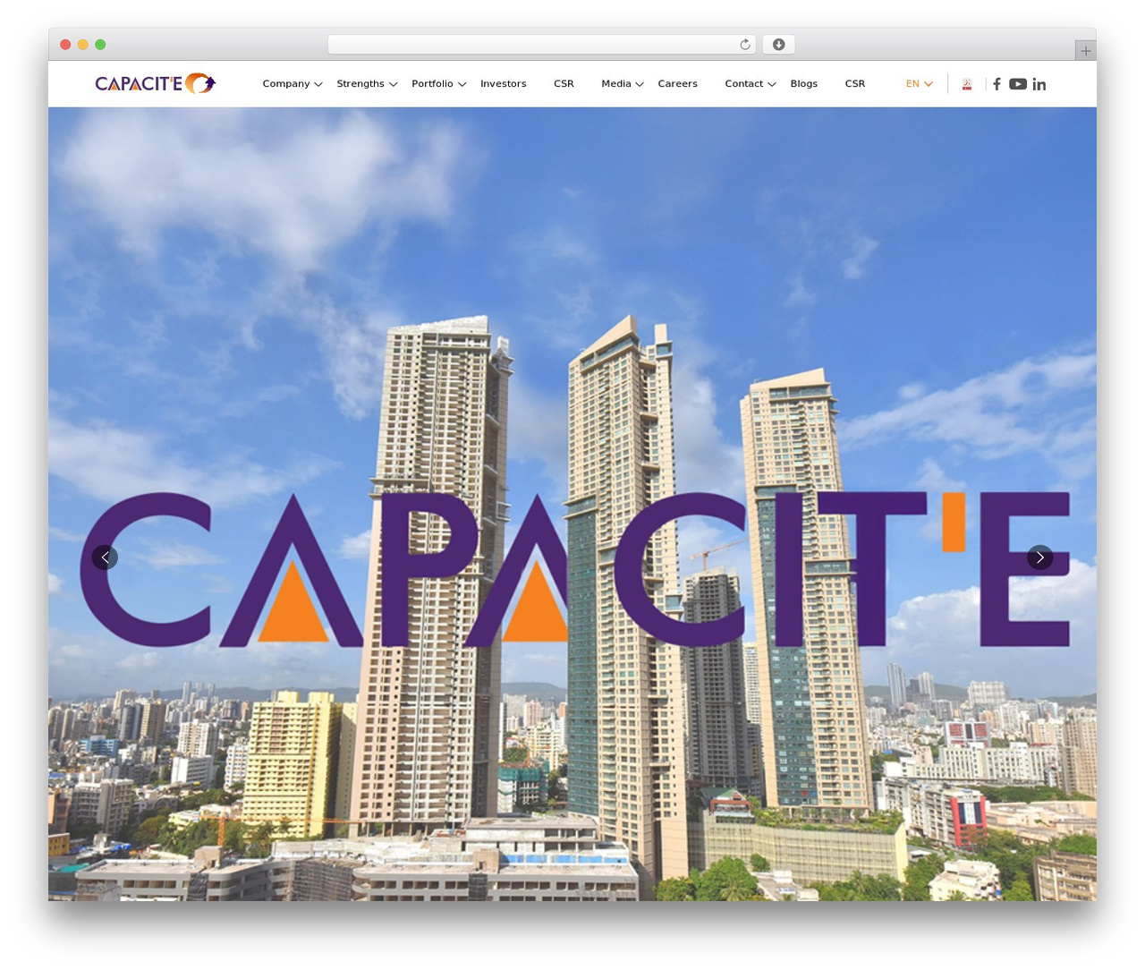Open the Investors page
Viewport: 1145px width, 970px height.
[x=503, y=83]
